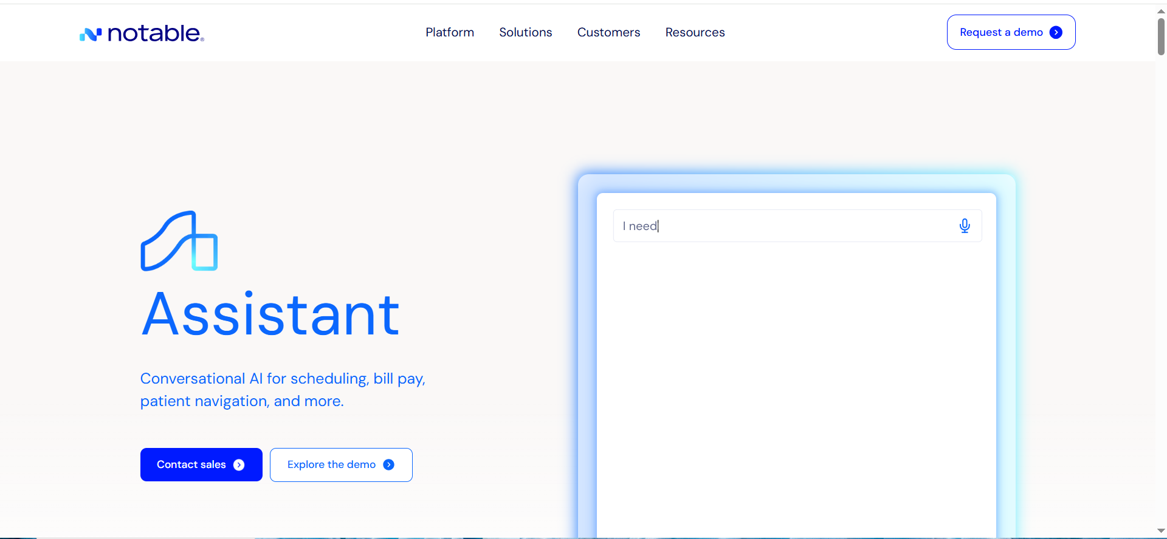
Task: Click the Request a demo button
Action: (1011, 32)
